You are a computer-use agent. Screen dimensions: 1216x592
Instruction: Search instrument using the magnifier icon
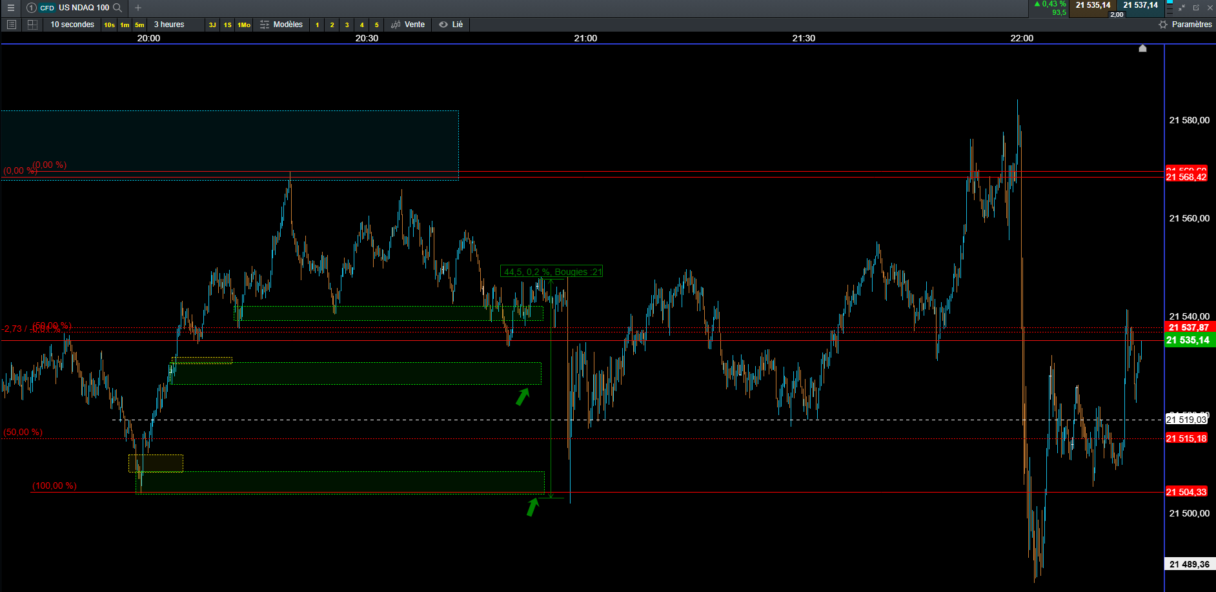pos(117,8)
